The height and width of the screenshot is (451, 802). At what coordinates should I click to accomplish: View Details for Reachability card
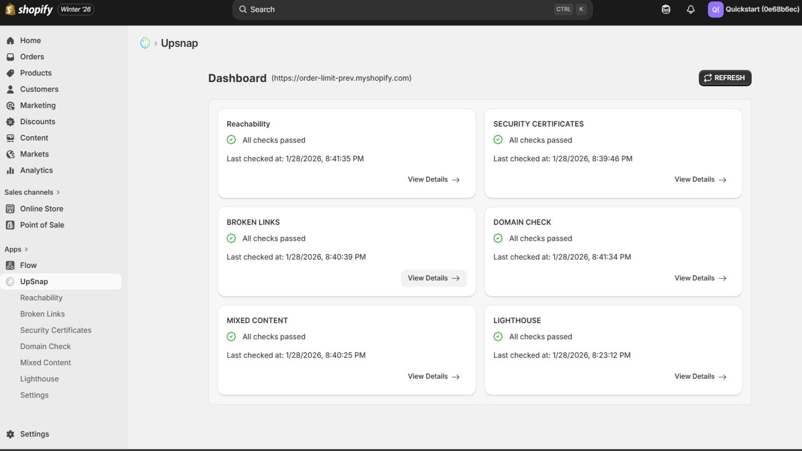click(433, 179)
